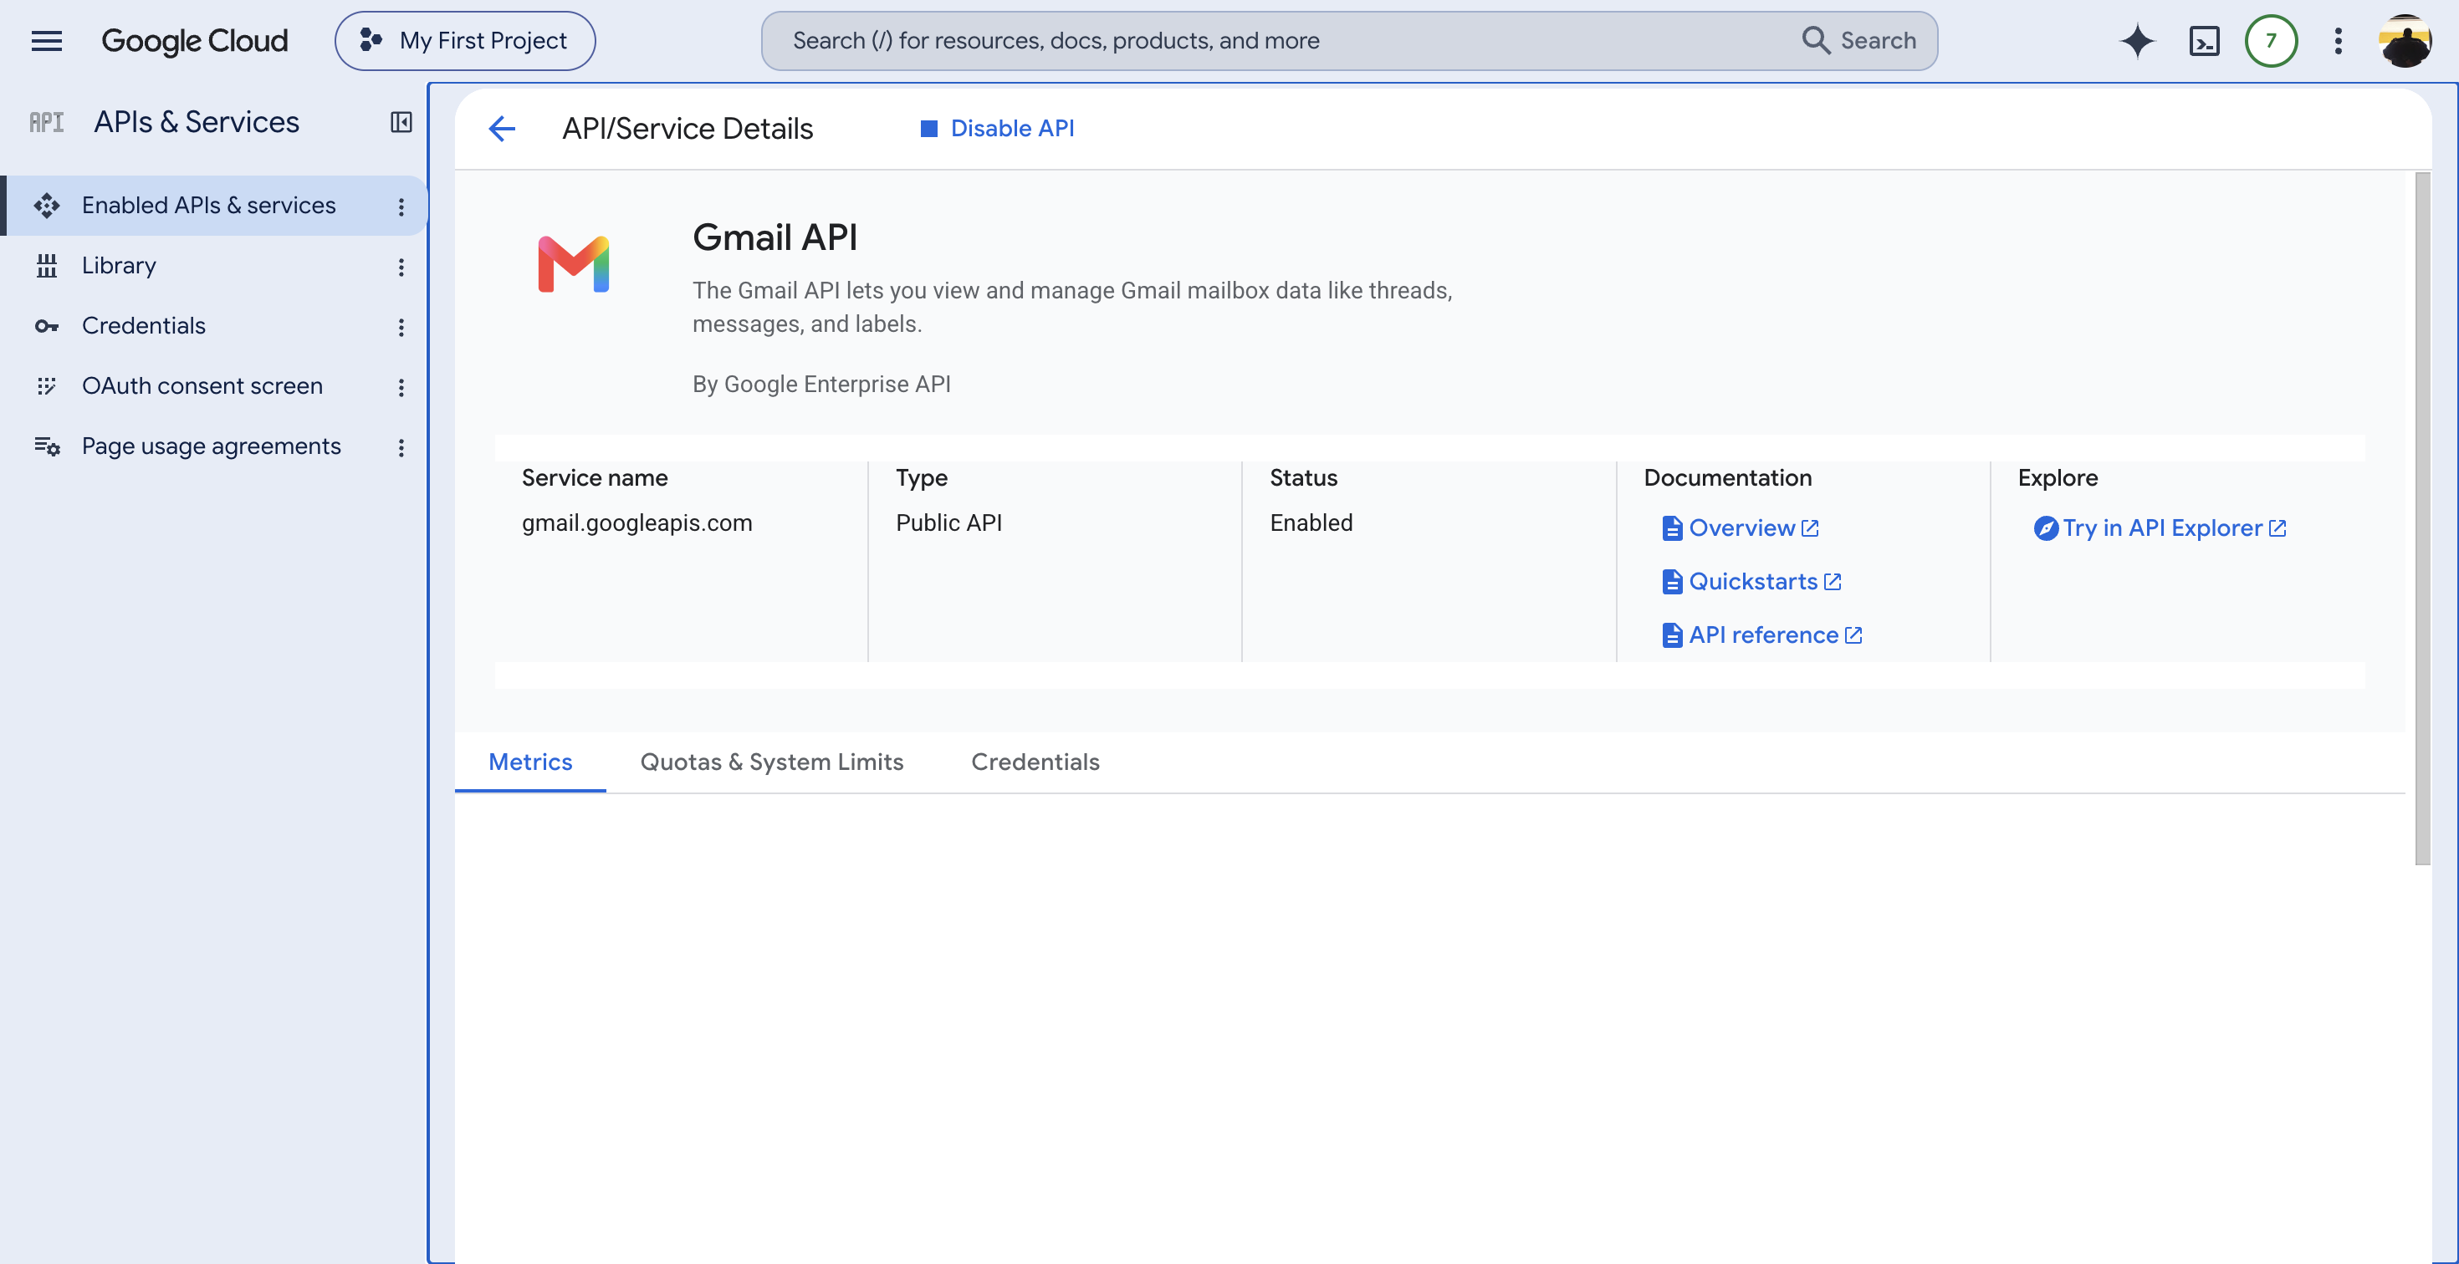Switch to the Metrics tab
Screen dimensions: 2459x1264
529,762
